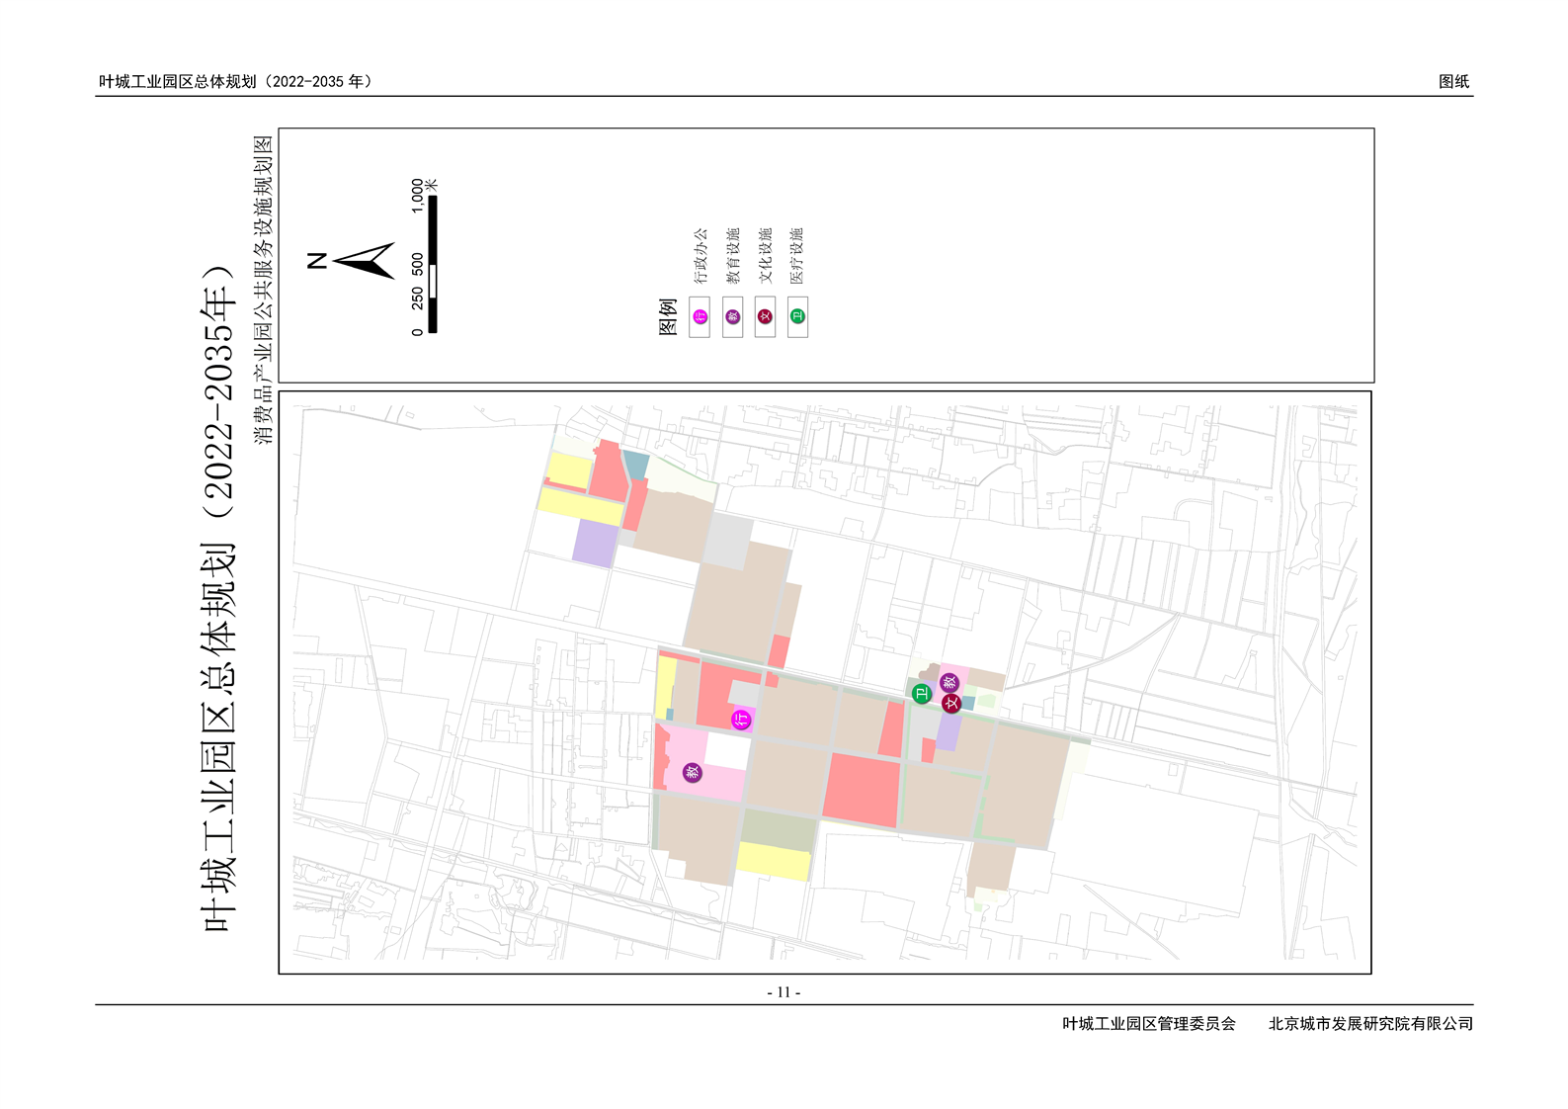Select the magenta 行 marker on the map
The height and width of the screenshot is (1109, 1568).
click(741, 720)
